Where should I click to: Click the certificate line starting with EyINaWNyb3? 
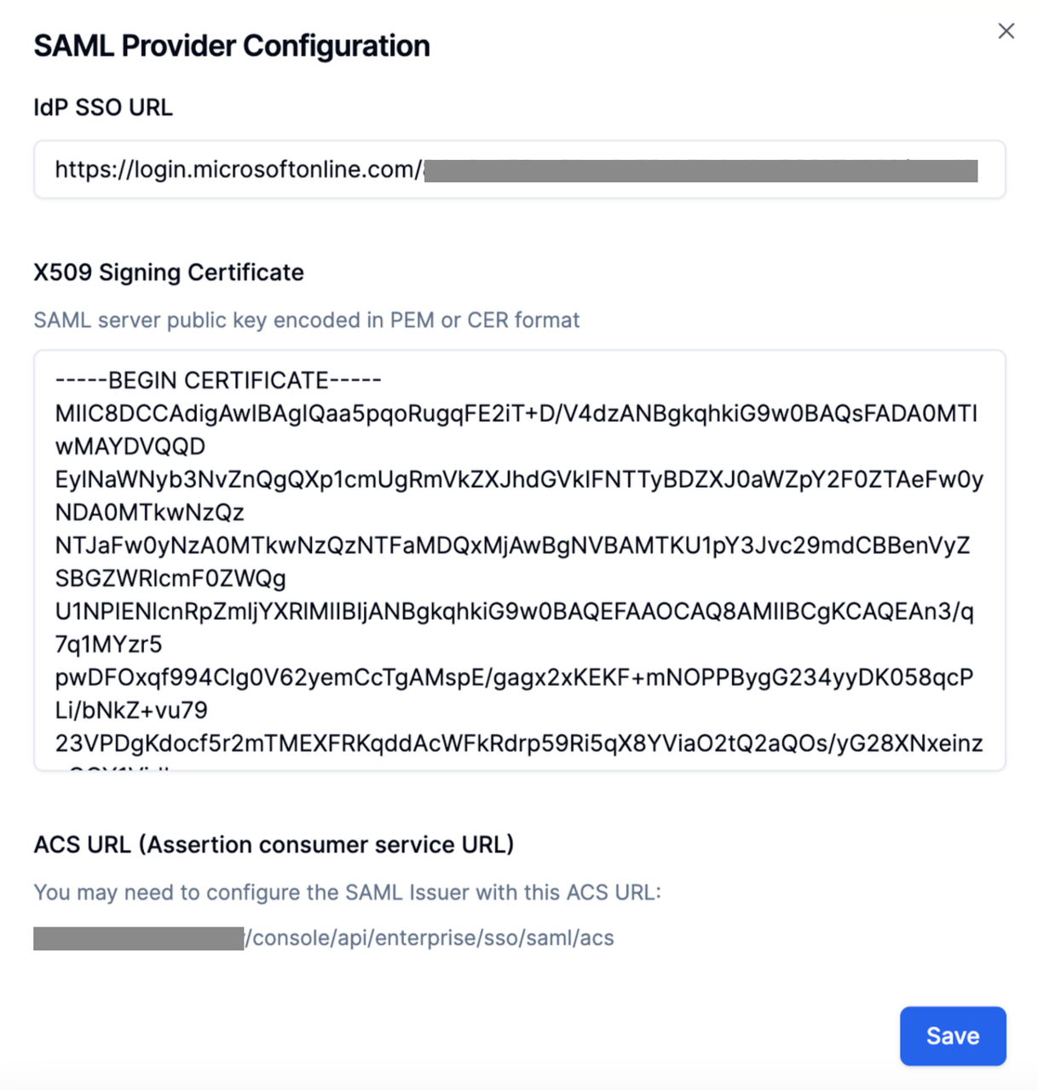(x=519, y=479)
